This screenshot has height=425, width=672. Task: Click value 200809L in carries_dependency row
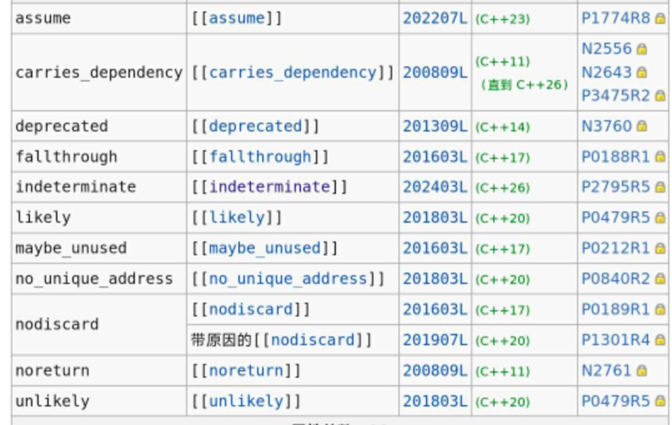pyautogui.click(x=435, y=72)
